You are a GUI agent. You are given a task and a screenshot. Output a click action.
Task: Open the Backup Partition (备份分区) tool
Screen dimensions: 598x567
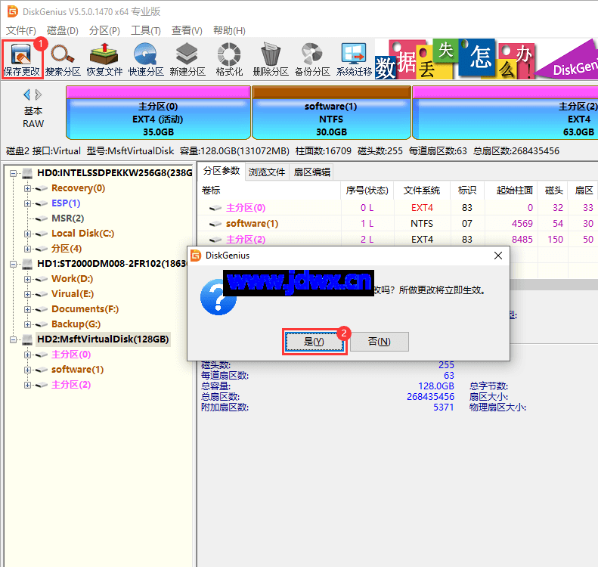coord(312,60)
